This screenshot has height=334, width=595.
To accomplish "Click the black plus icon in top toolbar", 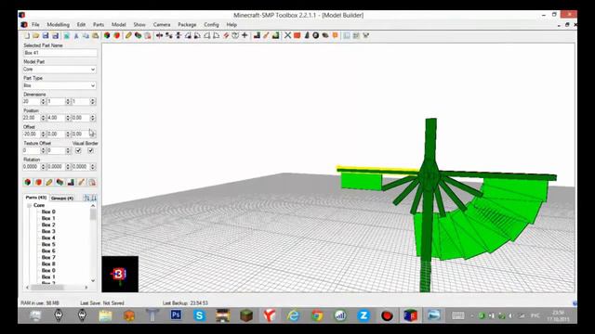I will click(x=245, y=35).
